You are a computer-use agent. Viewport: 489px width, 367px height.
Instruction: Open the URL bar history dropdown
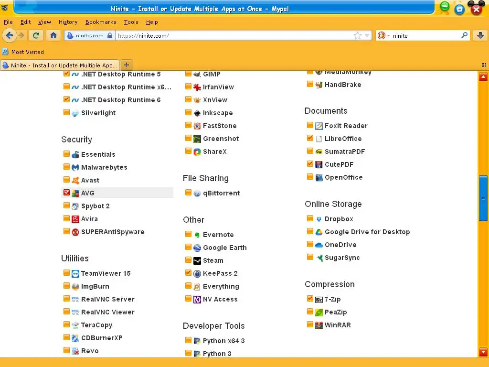tap(367, 35)
